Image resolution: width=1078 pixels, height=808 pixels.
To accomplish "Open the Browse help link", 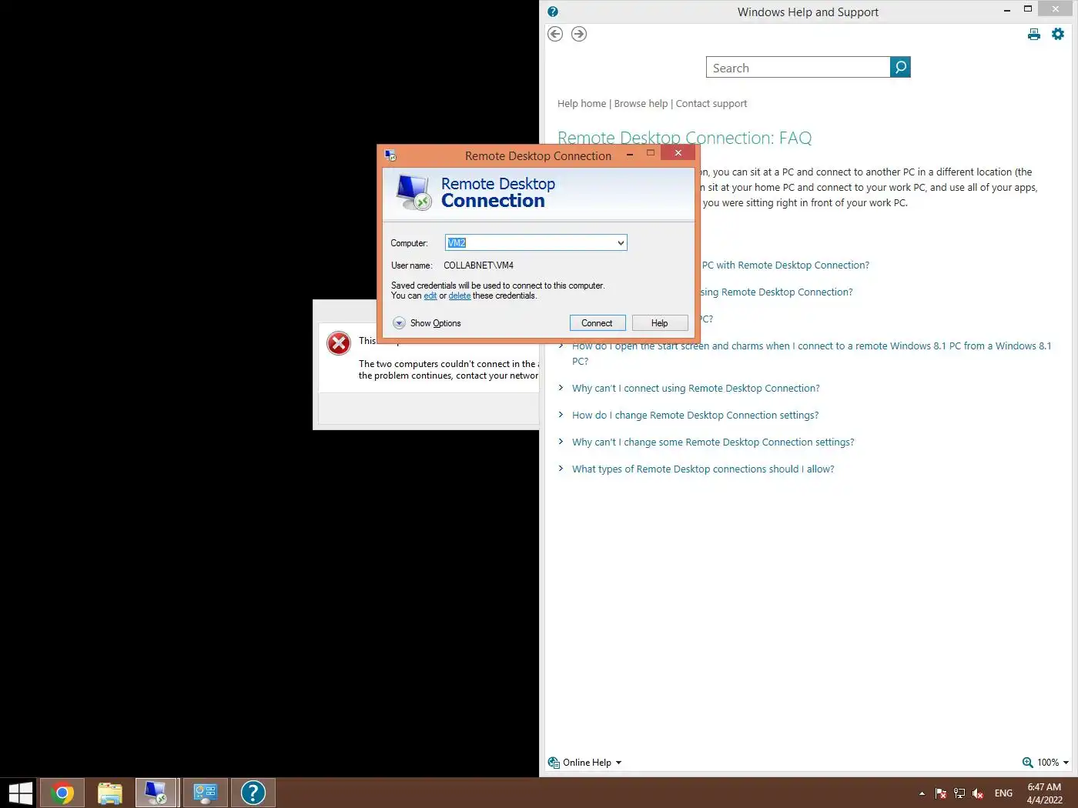I will pyautogui.click(x=641, y=104).
